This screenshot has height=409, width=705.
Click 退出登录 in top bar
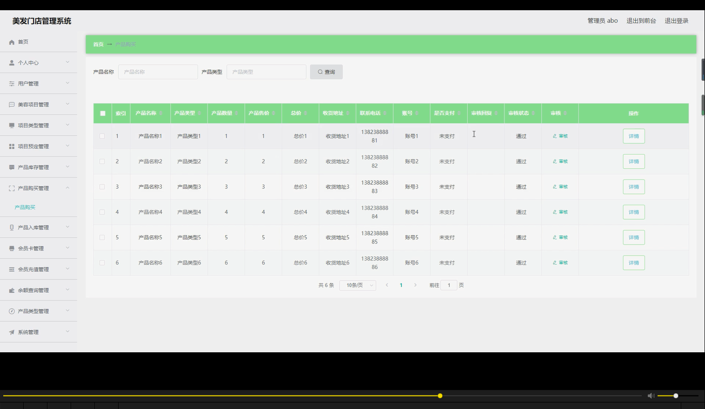coord(677,21)
